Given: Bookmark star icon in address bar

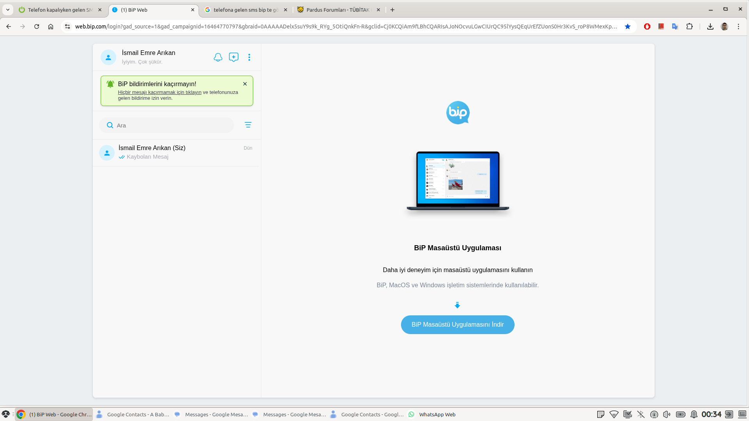Looking at the screenshot, I should [628, 27].
